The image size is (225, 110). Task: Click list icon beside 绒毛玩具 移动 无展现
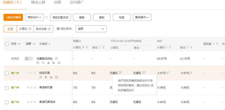click(144, 73)
